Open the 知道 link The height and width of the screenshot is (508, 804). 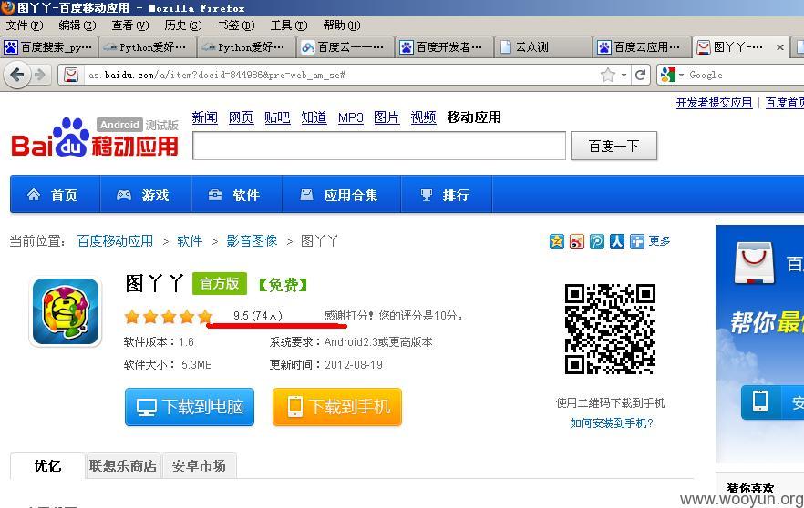tap(314, 117)
